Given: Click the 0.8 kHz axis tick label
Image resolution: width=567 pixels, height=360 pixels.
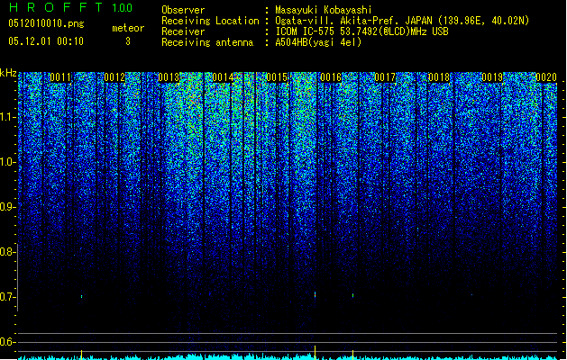Looking at the screenshot, I should click(x=8, y=252).
